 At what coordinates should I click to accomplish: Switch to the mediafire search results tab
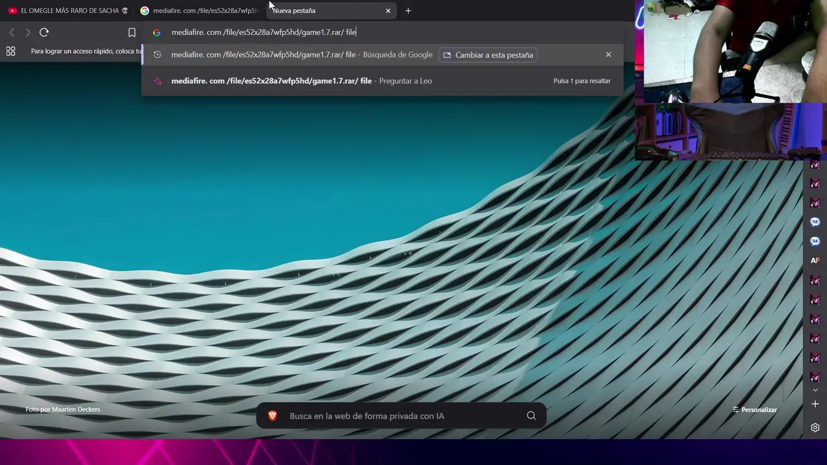[x=199, y=10]
